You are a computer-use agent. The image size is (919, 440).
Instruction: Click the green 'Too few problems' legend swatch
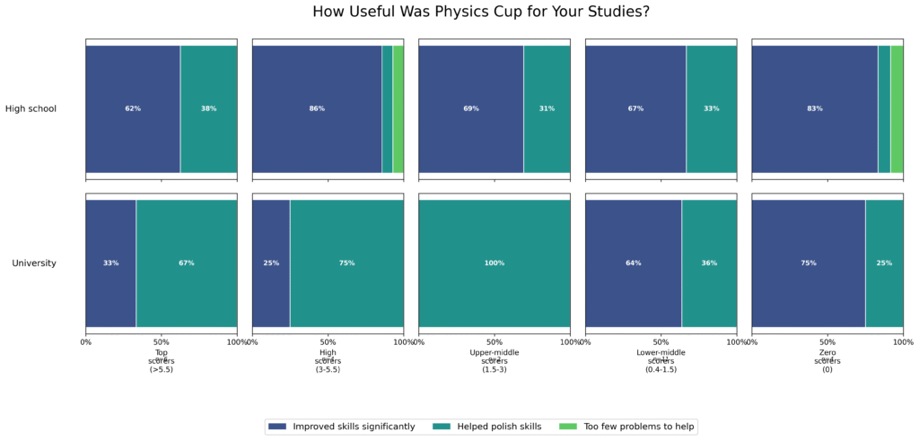[x=569, y=427]
